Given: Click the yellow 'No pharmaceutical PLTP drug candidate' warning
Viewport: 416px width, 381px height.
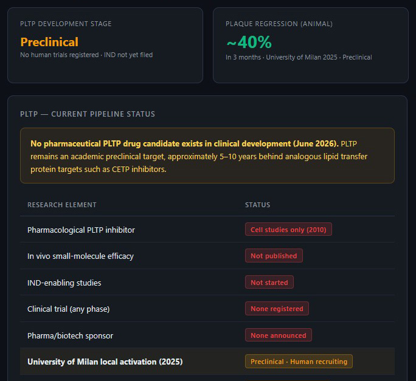Looking at the screenshot, I should (x=207, y=156).
